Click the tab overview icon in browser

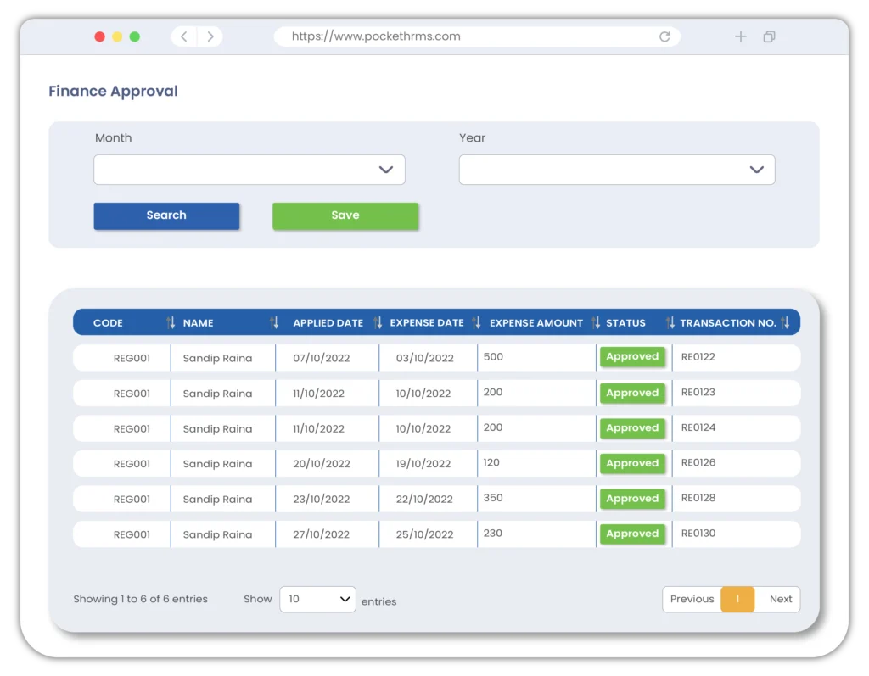pyautogui.click(x=769, y=36)
